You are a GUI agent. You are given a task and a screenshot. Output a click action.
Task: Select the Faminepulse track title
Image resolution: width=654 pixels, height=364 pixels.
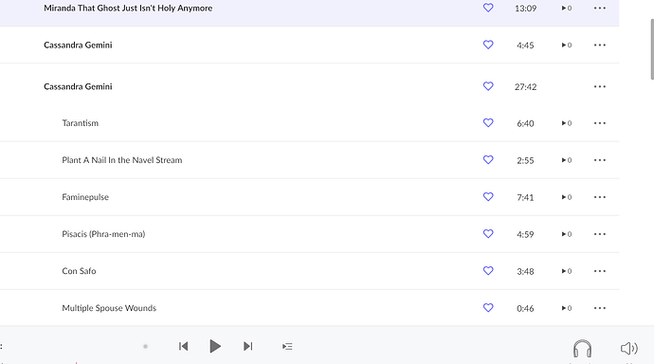coord(85,197)
